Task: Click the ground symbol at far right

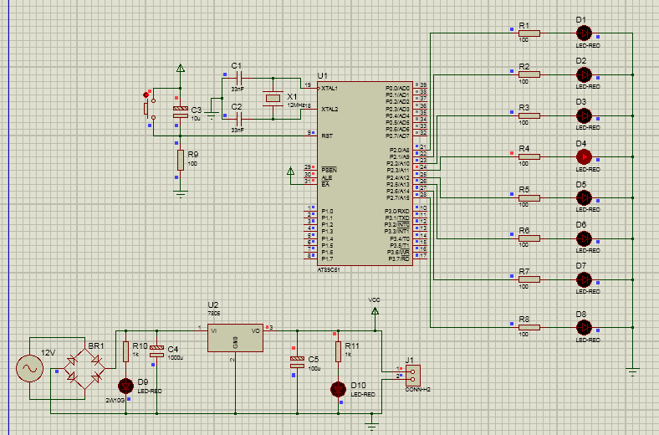Action: pyautogui.click(x=633, y=369)
